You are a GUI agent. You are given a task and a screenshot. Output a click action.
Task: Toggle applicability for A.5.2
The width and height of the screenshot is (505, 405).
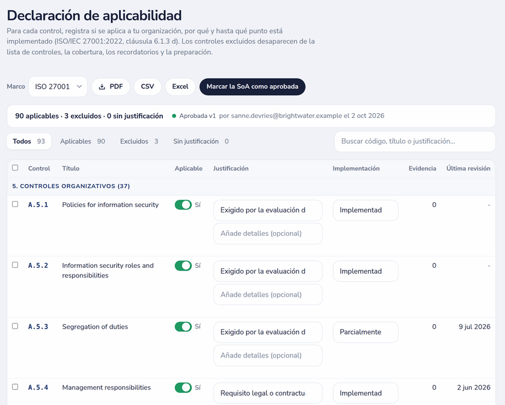(183, 266)
